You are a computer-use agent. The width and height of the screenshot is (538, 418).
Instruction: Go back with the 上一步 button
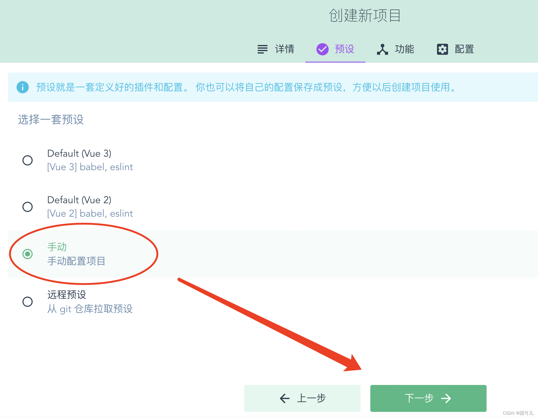(x=302, y=398)
